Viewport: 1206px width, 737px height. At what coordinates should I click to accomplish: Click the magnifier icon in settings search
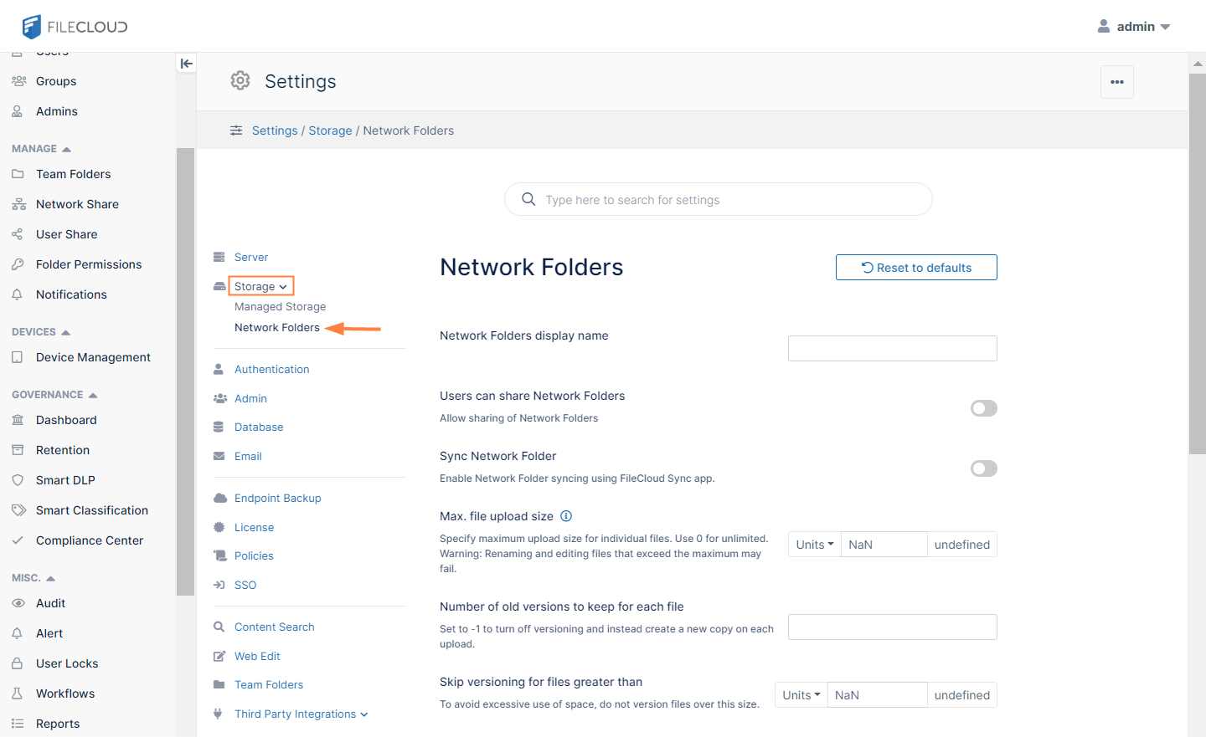click(528, 199)
